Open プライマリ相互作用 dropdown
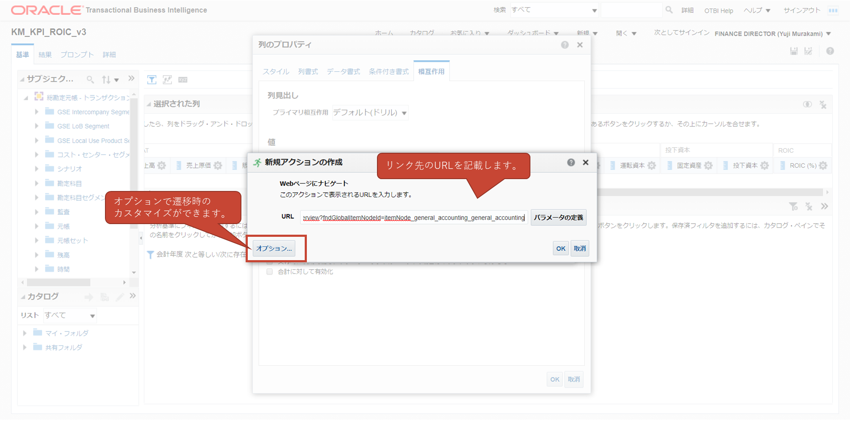The width and height of the screenshot is (850, 421). click(370, 112)
